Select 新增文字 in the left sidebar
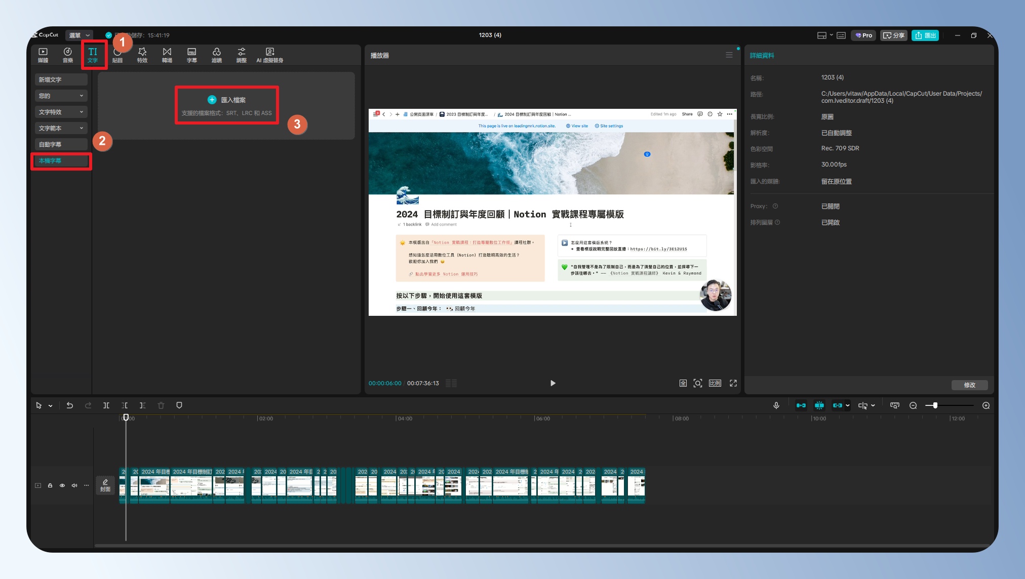The width and height of the screenshot is (1025, 579). (x=61, y=79)
